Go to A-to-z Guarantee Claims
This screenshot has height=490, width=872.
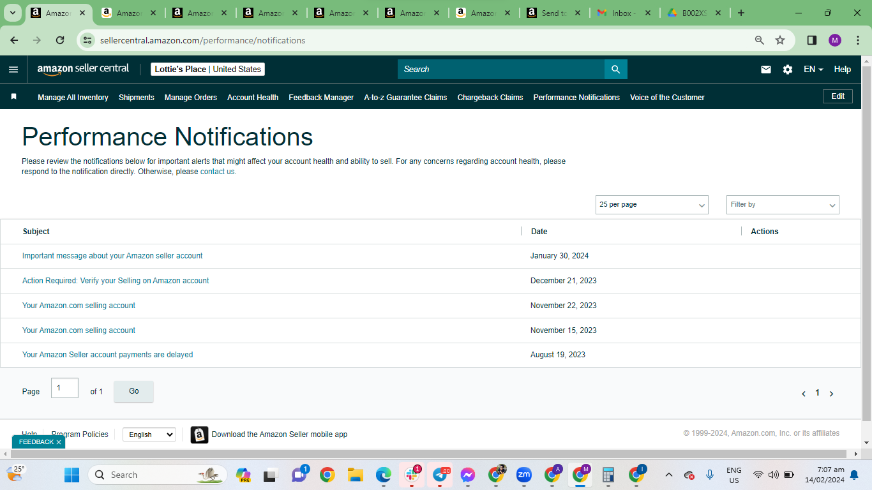point(405,98)
